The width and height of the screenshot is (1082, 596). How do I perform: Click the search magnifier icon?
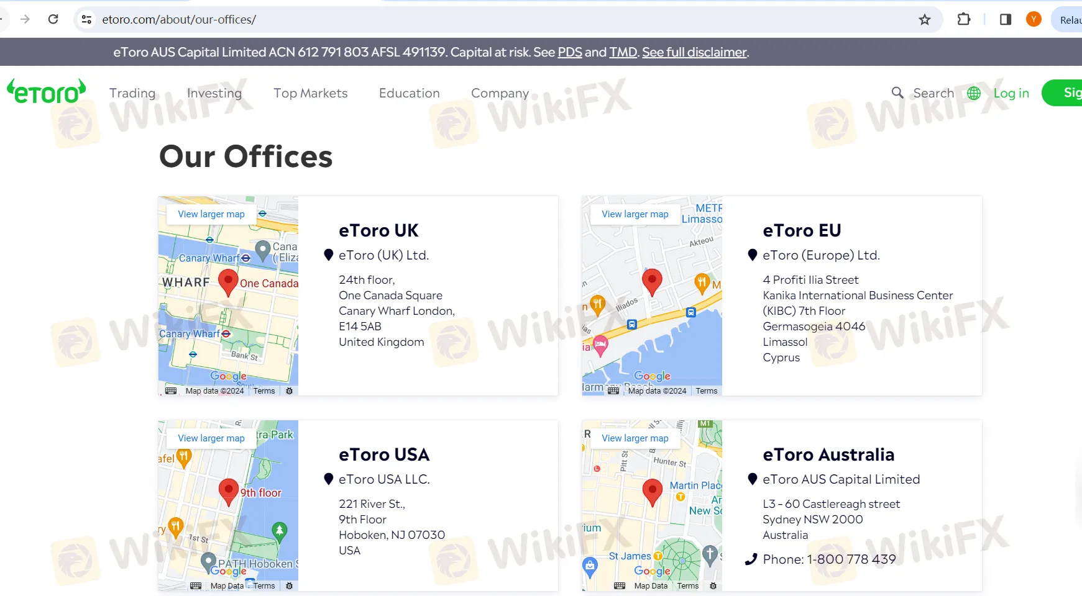pyautogui.click(x=897, y=93)
